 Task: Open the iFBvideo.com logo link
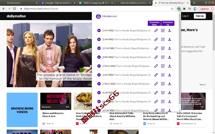(106, 16)
